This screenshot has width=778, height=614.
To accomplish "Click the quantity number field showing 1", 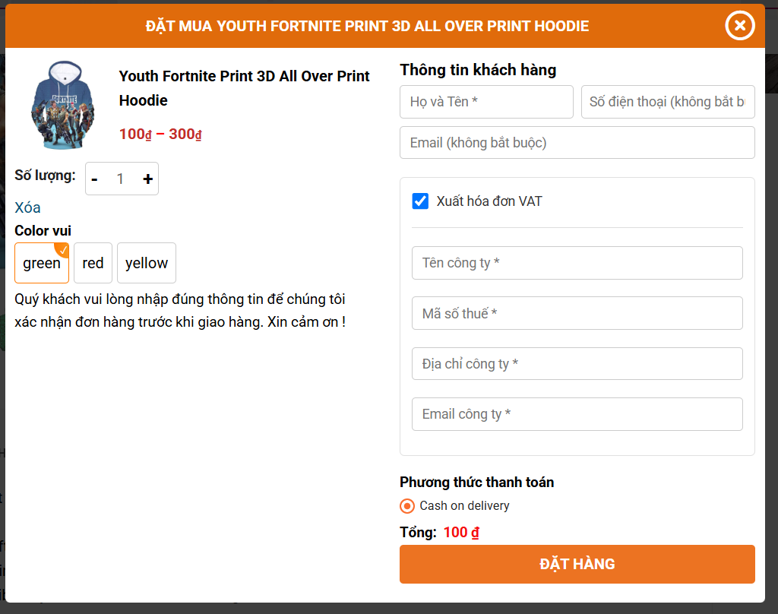I will 120,179.
